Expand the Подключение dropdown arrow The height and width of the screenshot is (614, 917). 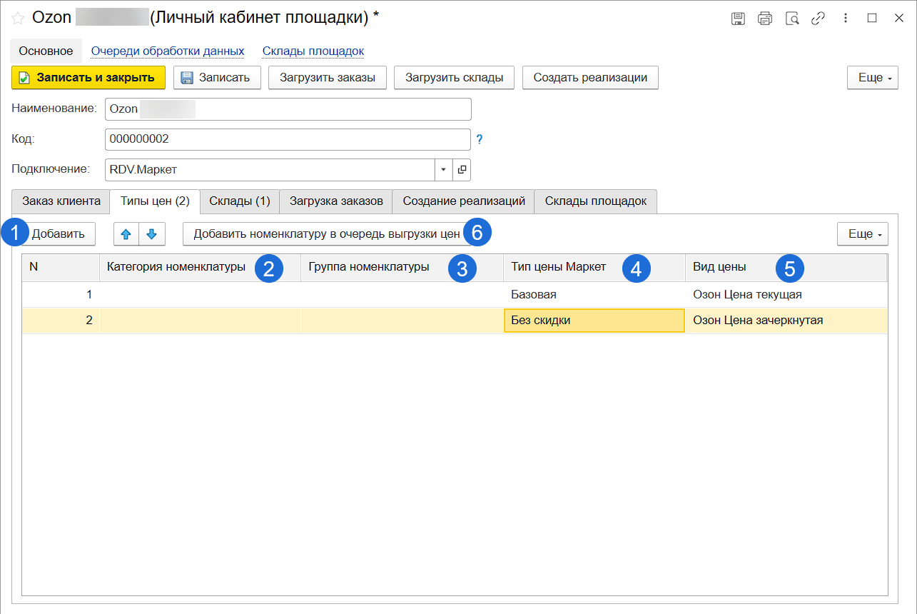point(443,169)
